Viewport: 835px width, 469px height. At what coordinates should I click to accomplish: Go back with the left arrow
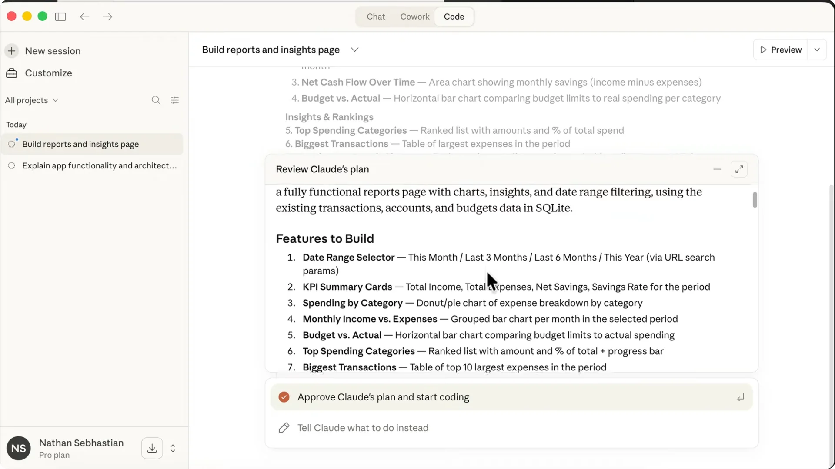point(84,17)
